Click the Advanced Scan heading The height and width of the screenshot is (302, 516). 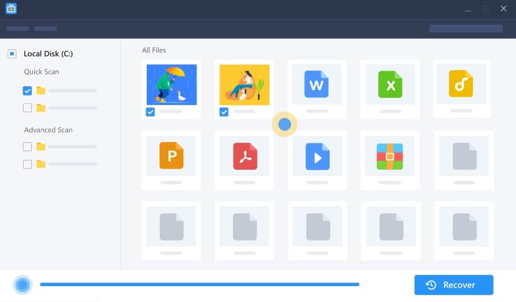(x=48, y=130)
